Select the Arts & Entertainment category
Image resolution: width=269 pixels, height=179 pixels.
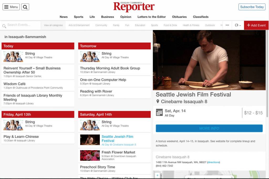79,25
